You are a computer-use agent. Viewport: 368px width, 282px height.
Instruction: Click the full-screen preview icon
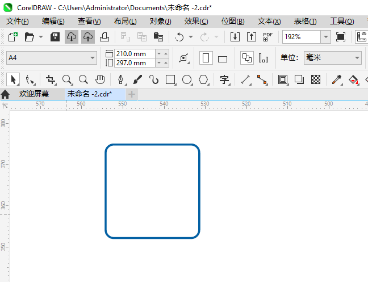point(341,37)
